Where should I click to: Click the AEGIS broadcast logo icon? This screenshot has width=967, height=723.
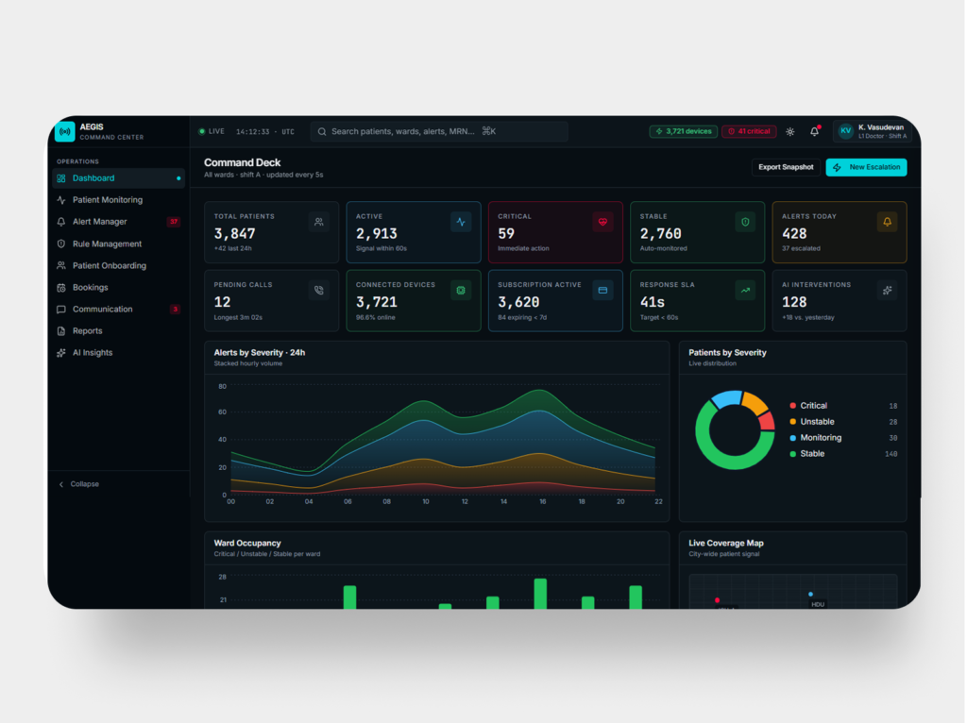pos(65,131)
